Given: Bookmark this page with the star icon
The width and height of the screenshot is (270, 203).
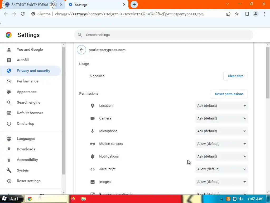Looking at the screenshot, I should (x=237, y=14).
